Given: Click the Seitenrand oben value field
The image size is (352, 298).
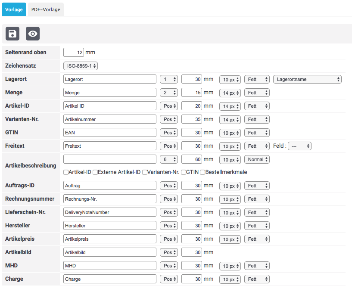Looking at the screenshot, I should [73, 53].
